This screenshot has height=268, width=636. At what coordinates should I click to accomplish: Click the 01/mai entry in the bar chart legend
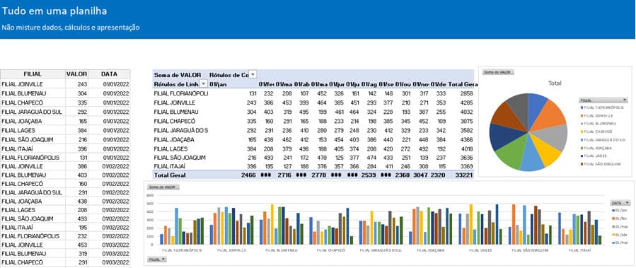tap(619, 243)
